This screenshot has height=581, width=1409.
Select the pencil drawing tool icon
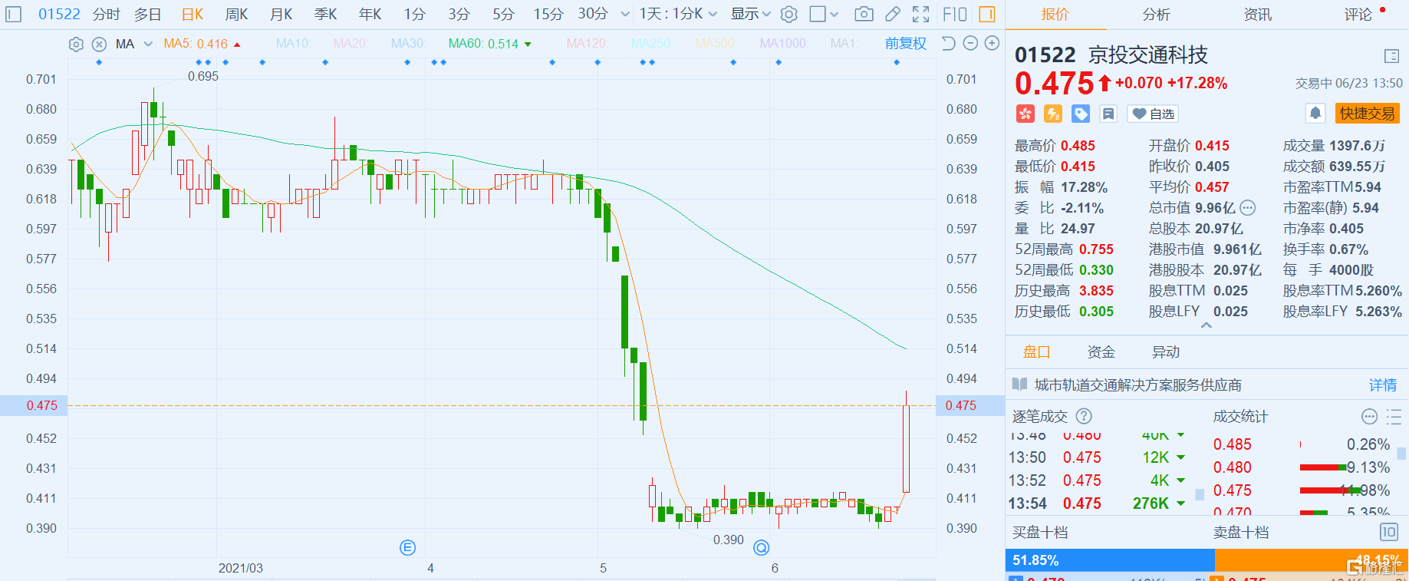893,14
